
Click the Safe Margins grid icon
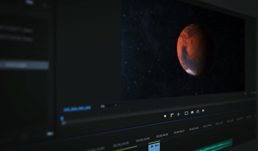tap(178, 115)
